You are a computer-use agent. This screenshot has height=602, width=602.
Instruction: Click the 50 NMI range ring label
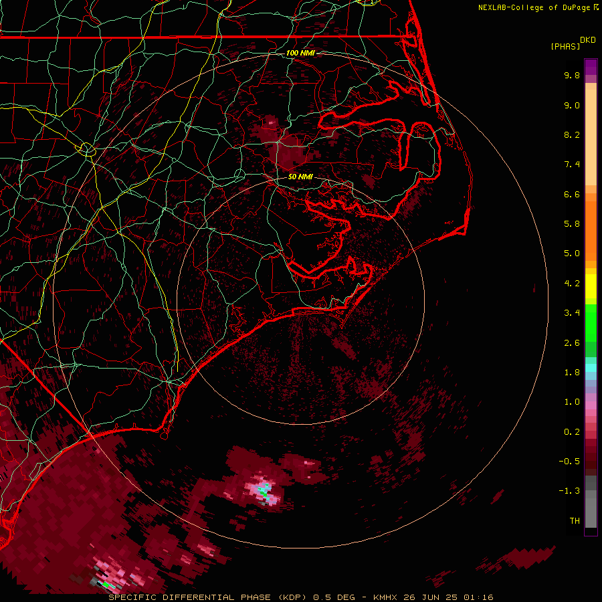point(300,177)
